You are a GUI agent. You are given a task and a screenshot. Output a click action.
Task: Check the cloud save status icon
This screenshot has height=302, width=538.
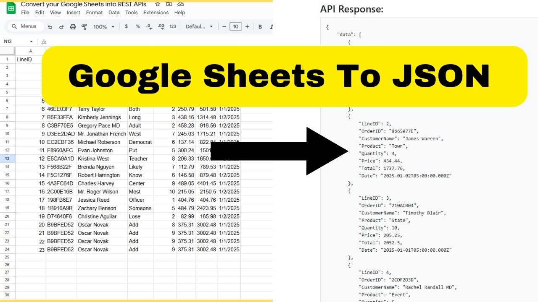181,4
